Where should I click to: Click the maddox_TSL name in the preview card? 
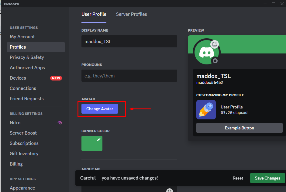click(213, 76)
